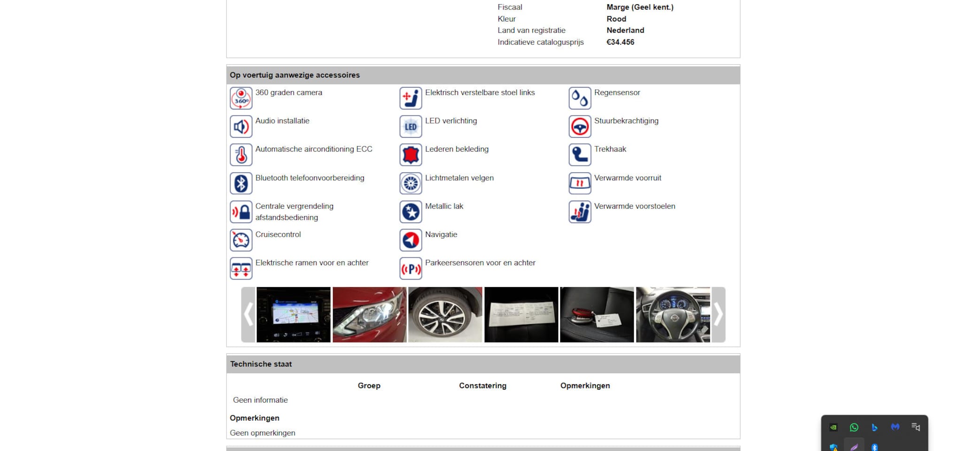Click the Cruisecontrol gauge icon
Screen dimensions: 957x451
(241, 240)
